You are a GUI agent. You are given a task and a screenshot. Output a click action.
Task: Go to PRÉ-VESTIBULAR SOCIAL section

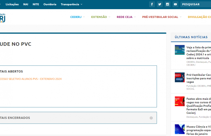[x=160, y=17]
